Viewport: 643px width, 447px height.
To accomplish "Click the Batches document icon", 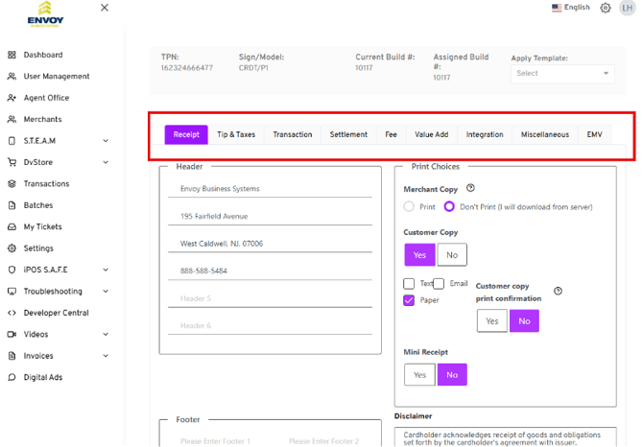I will pyautogui.click(x=12, y=205).
